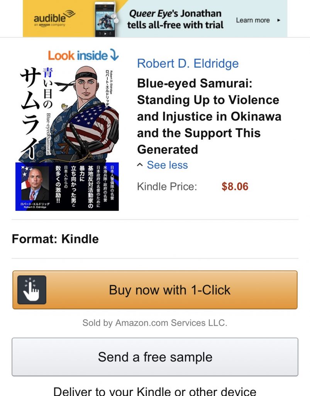The width and height of the screenshot is (310, 396).
Task: Click Learn more in Audible banner
Action: click(x=253, y=20)
